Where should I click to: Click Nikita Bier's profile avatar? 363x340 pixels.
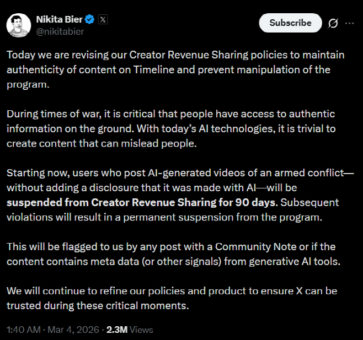(18, 25)
